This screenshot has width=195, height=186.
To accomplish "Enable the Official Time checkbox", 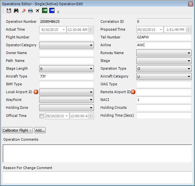I will click(x=41, y=116).
